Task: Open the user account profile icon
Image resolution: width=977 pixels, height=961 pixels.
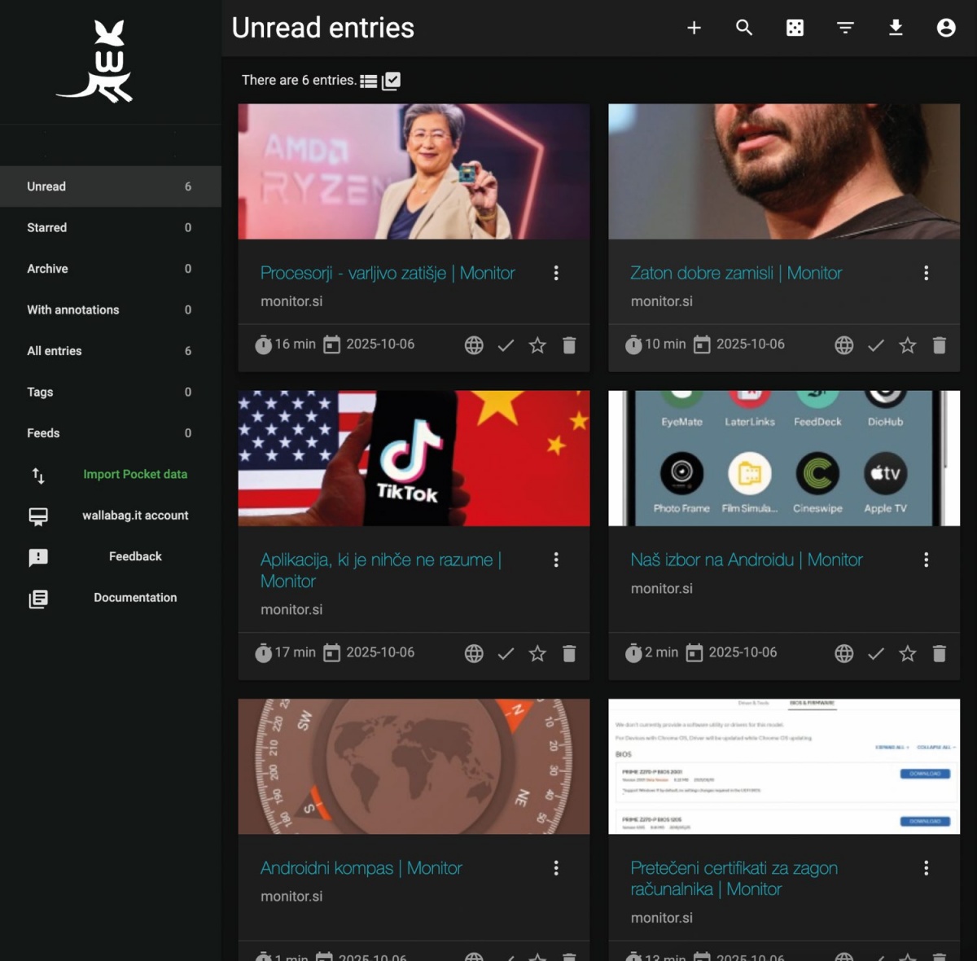Action: click(x=946, y=29)
